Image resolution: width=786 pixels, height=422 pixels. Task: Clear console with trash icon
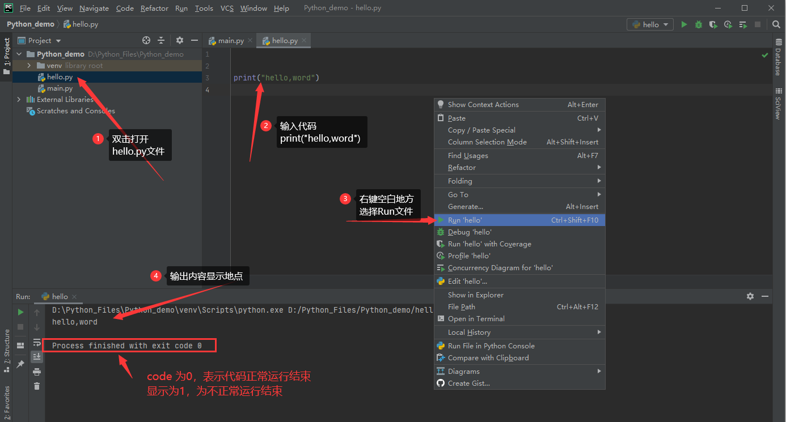(37, 386)
